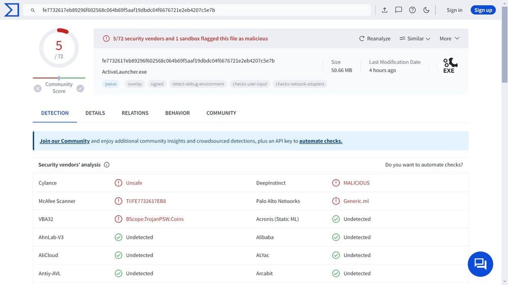
Task: Vote positive with community score check button
Action: [x=80, y=88]
